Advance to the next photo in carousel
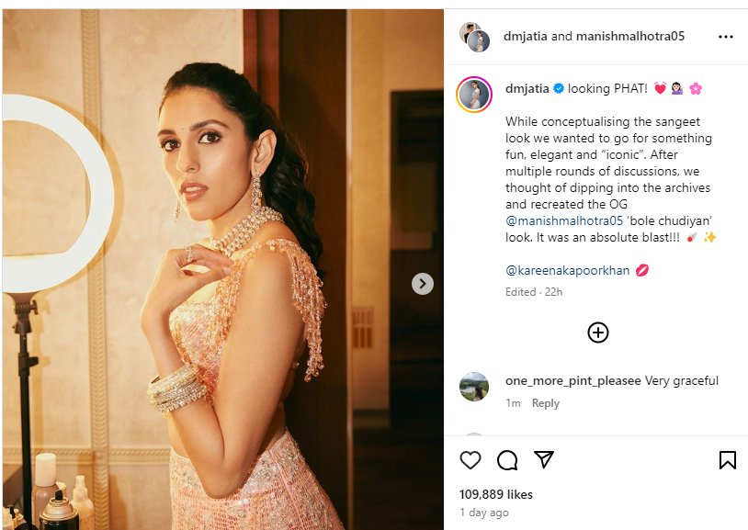This screenshot has width=748, height=530. pyautogui.click(x=422, y=284)
